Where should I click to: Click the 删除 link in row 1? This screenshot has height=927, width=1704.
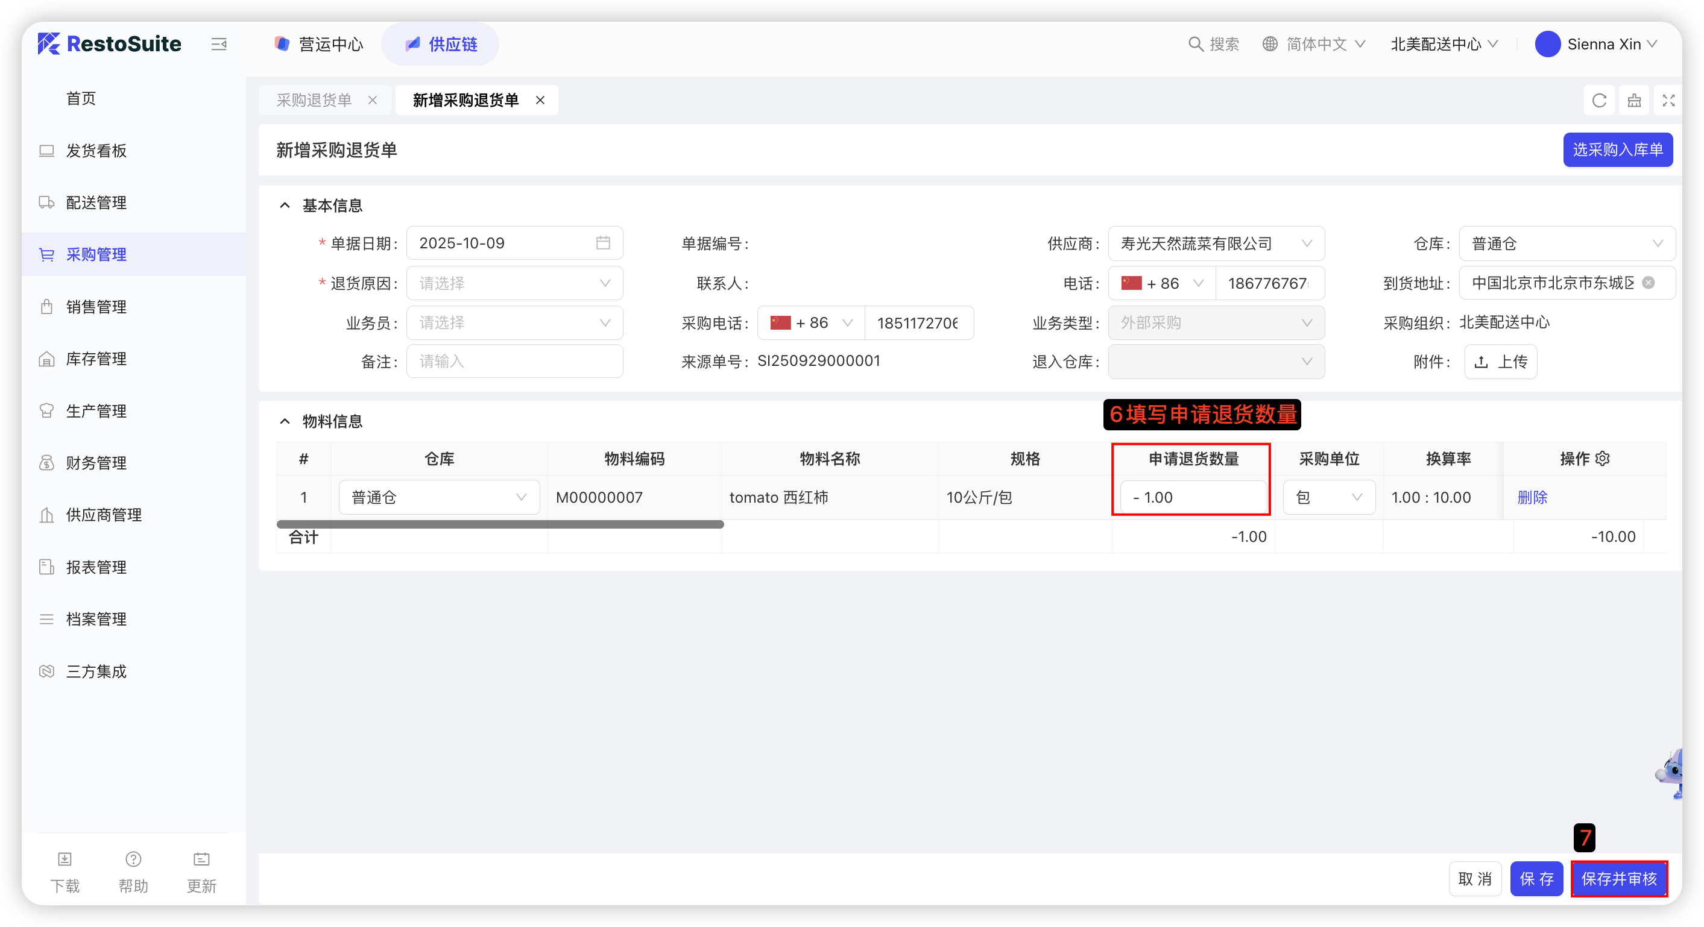[x=1532, y=497]
